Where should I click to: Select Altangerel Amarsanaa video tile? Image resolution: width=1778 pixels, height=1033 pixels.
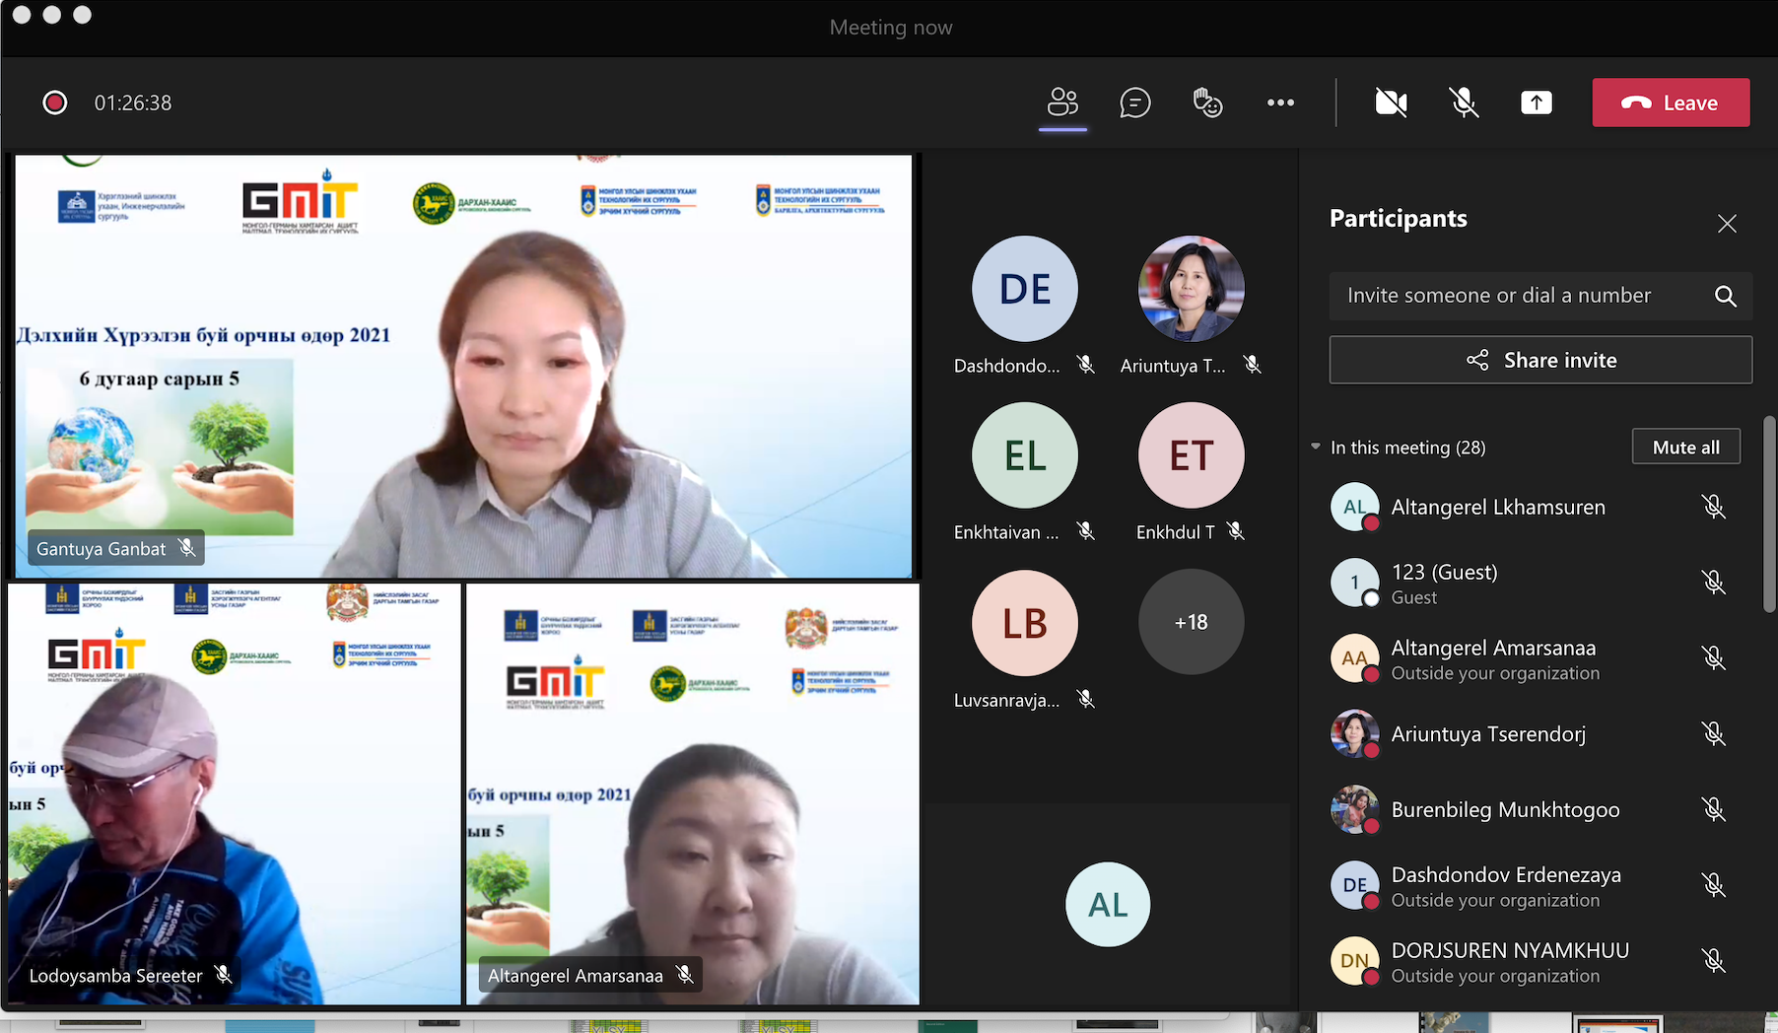[693, 793]
